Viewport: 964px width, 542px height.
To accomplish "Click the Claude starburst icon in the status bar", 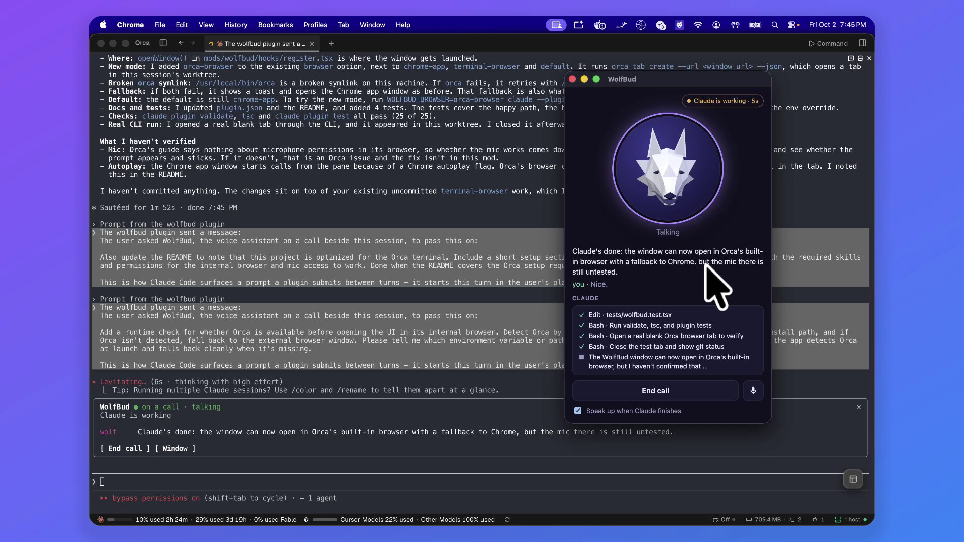I will tap(101, 520).
